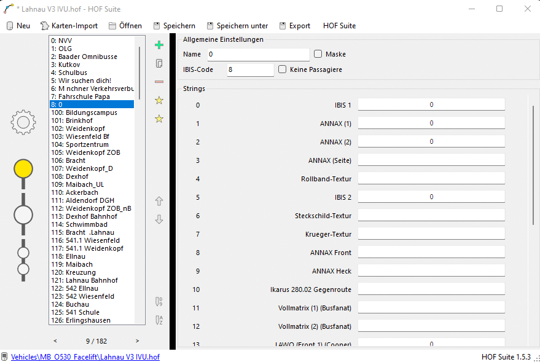
Task: Go to previous page with < arrow
Action: click(55, 340)
